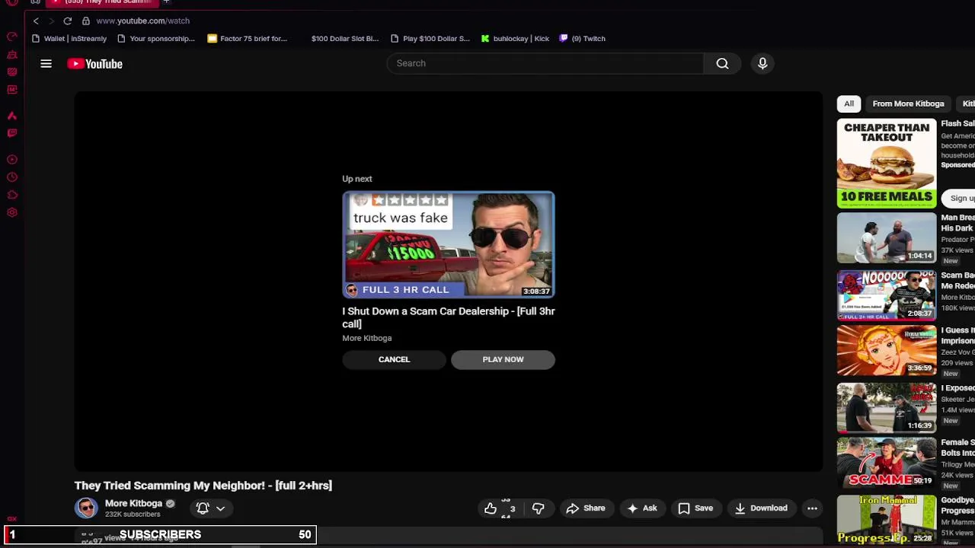Open extensions cube icon in sidebar

11,195
